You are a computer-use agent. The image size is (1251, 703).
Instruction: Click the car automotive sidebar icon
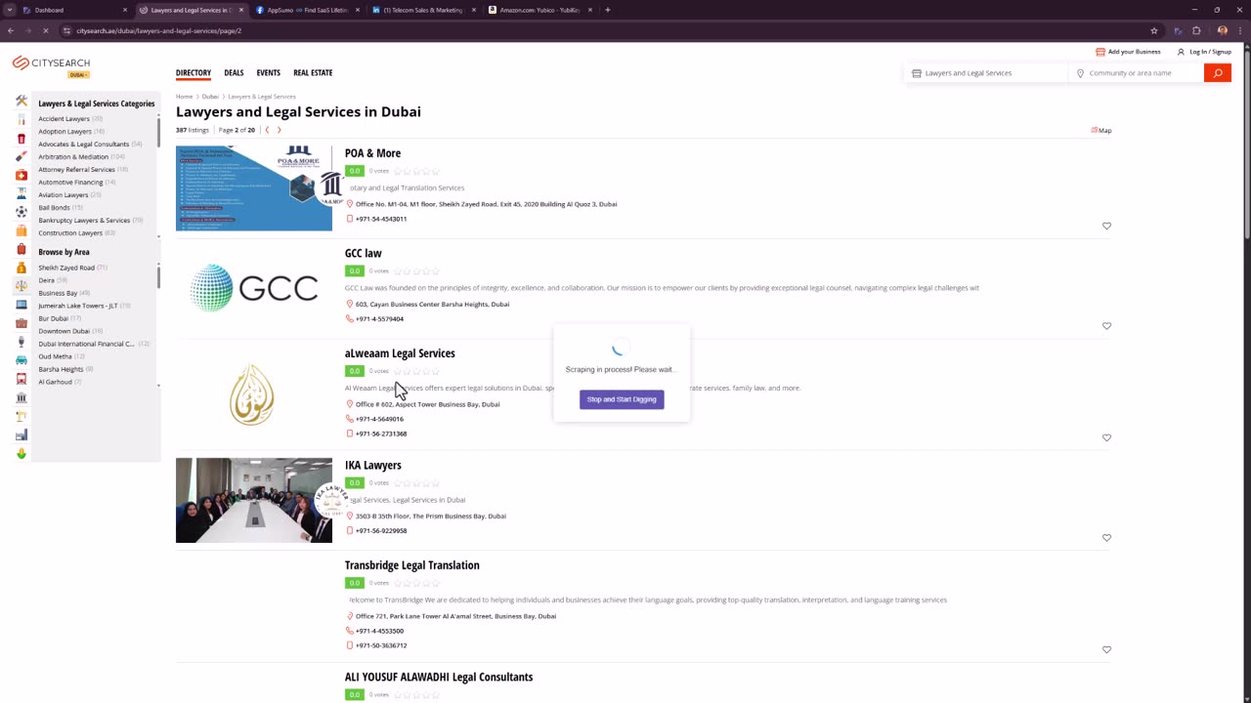[x=22, y=360]
